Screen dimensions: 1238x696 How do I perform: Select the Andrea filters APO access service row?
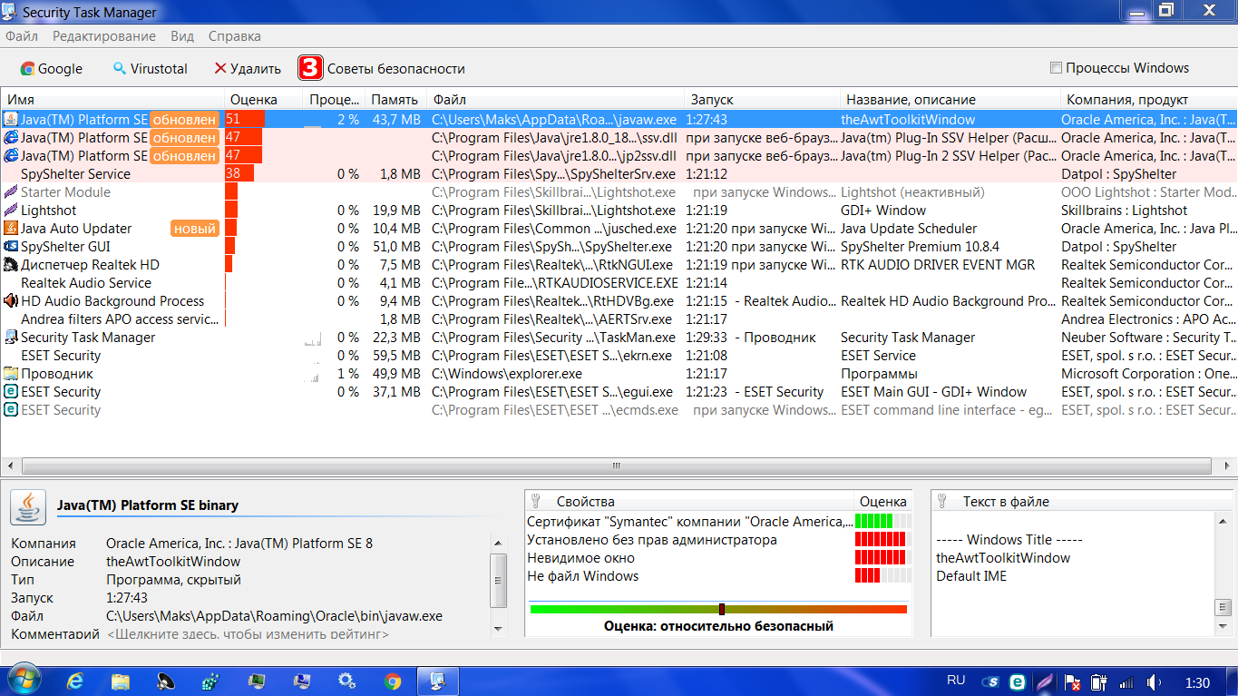tap(619, 319)
